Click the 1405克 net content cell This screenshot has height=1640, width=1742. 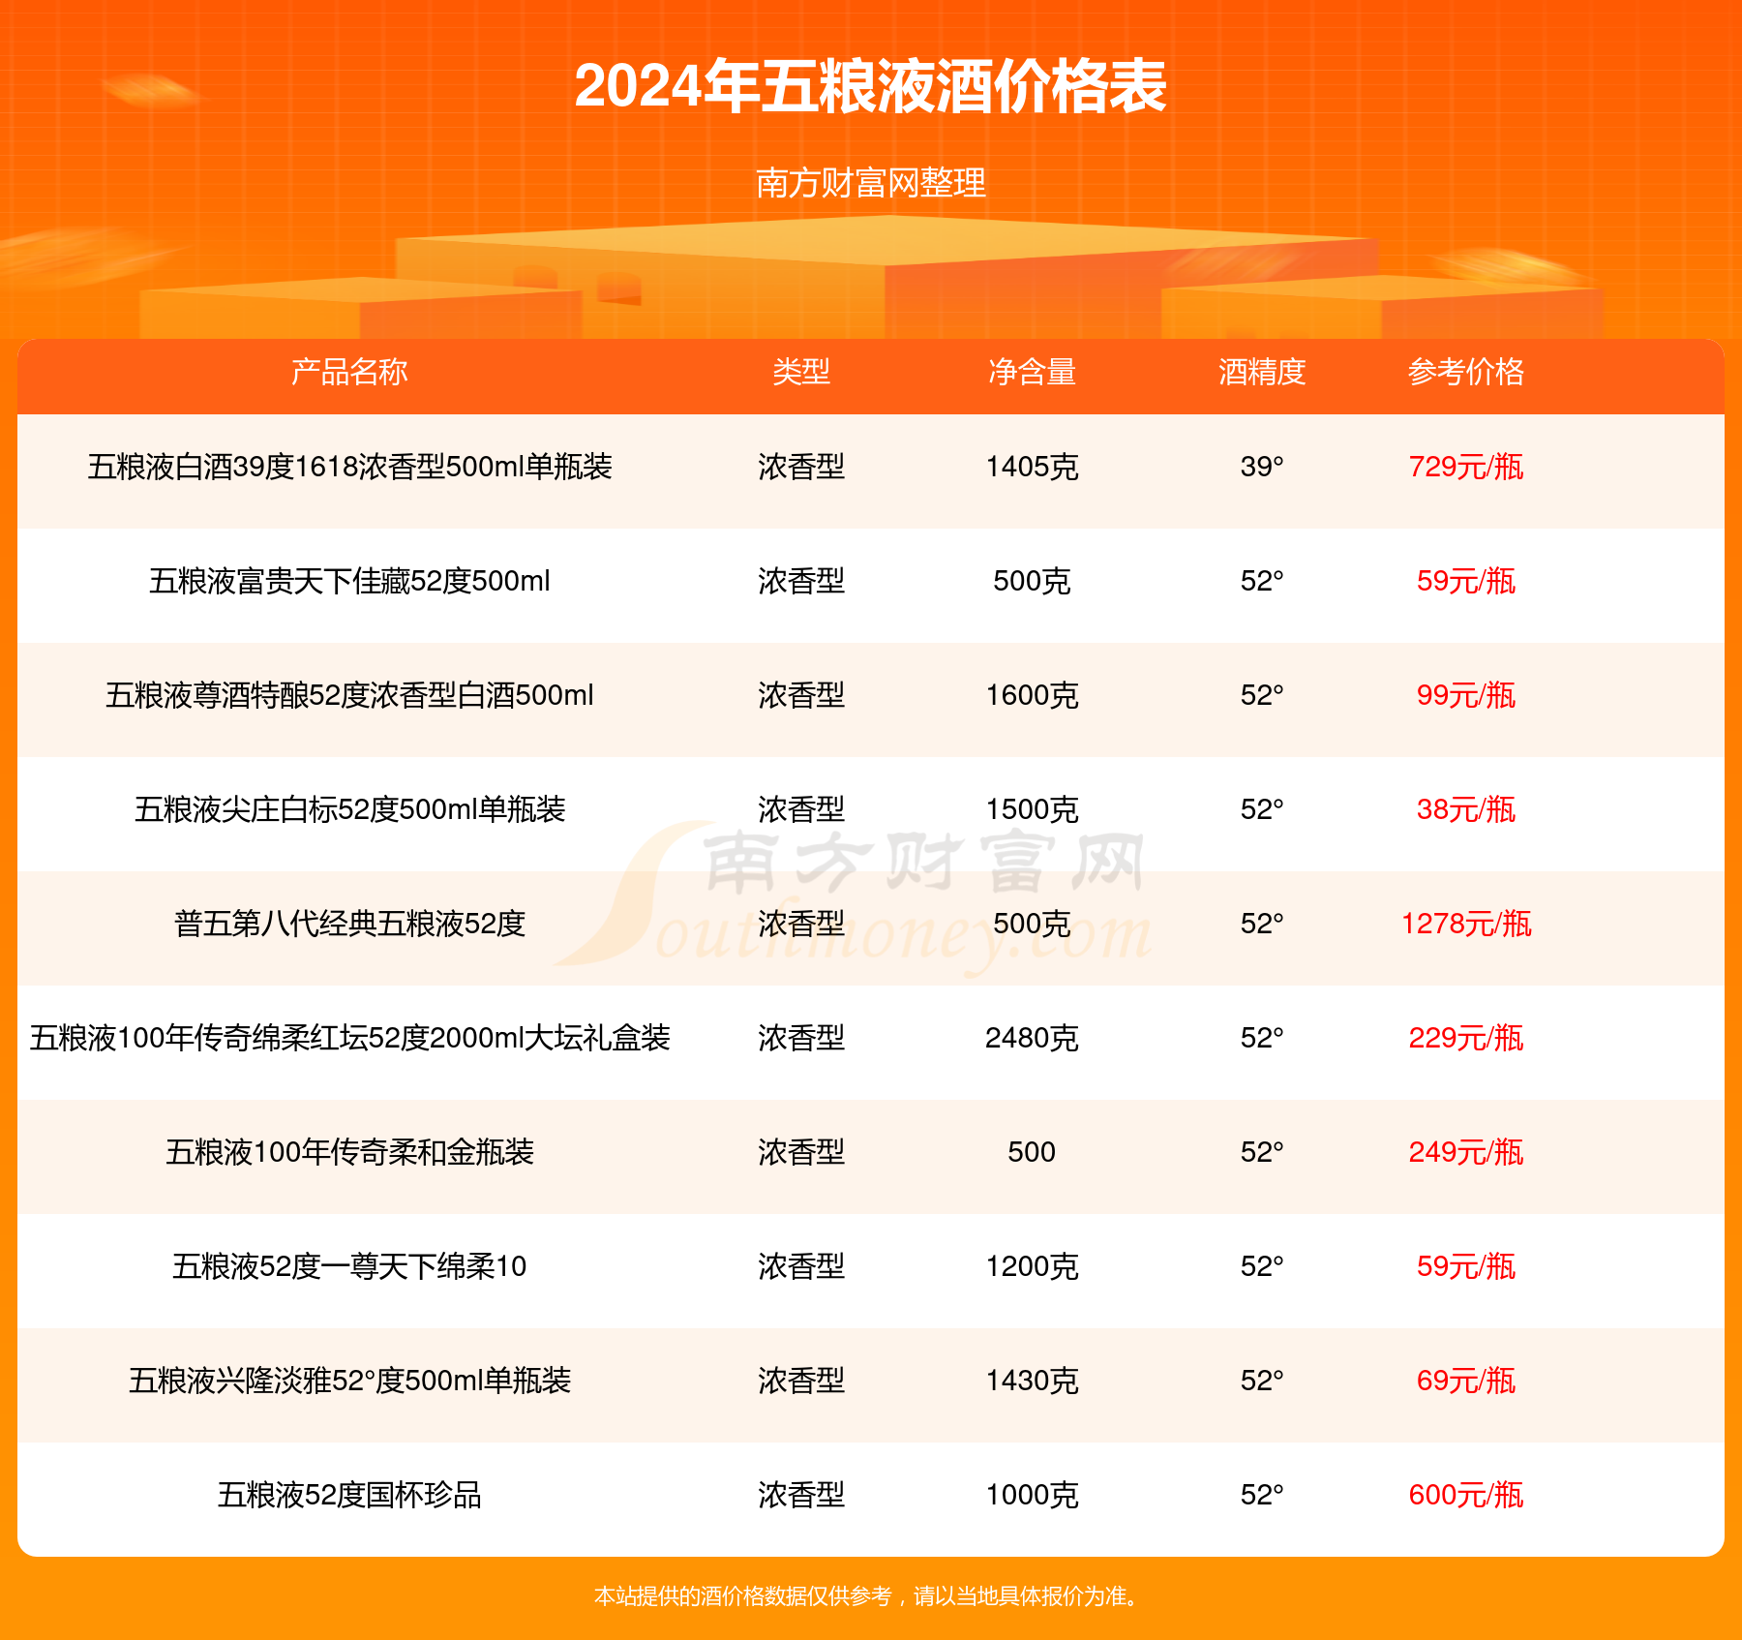(x=1032, y=467)
